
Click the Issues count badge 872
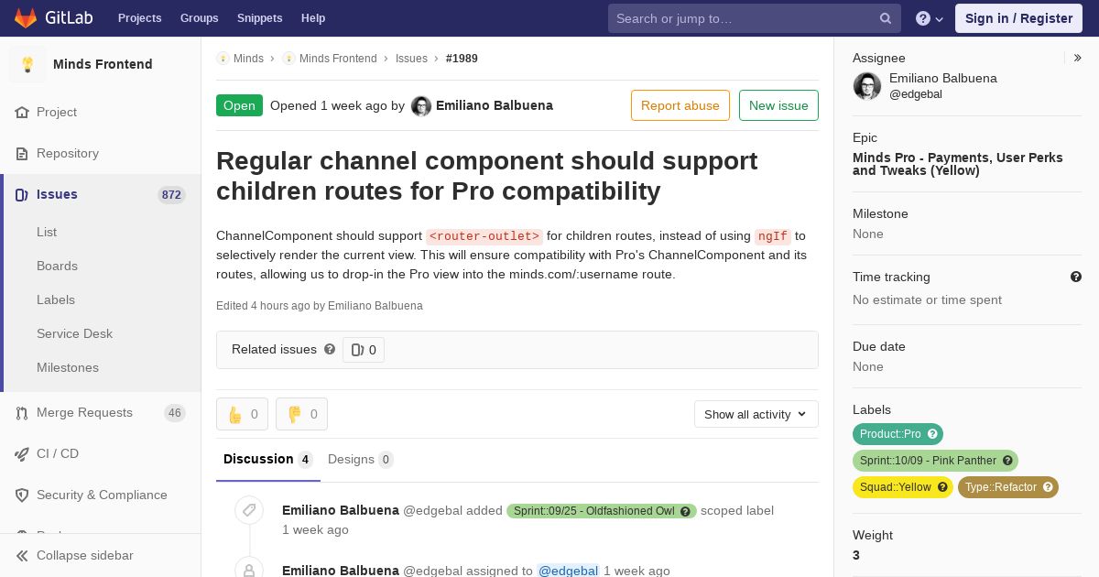point(171,195)
